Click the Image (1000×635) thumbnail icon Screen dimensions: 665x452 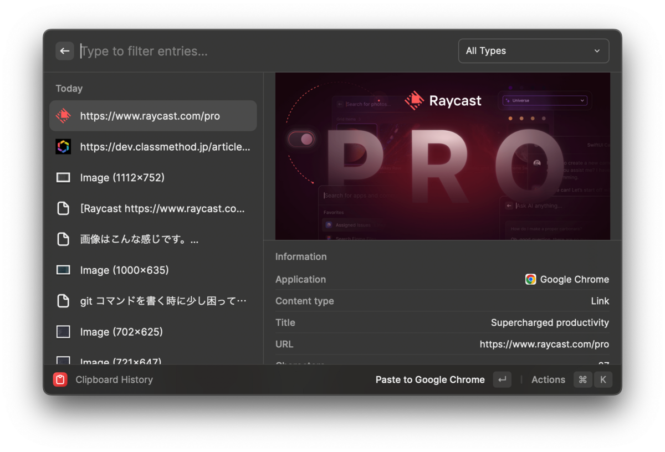(x=63, y=270)
